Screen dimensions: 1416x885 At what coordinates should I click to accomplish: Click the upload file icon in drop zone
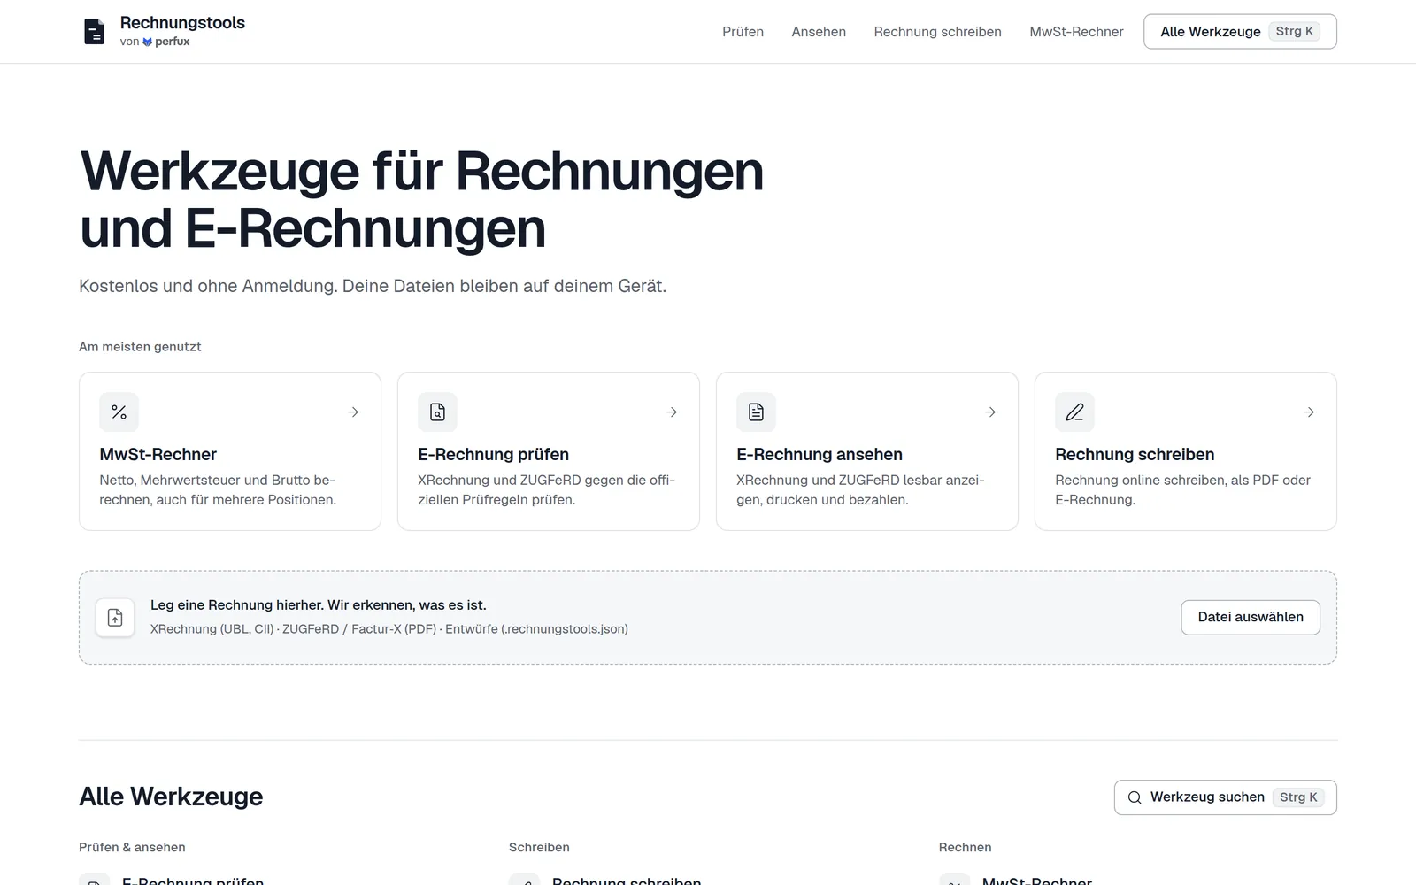[x=115, y=618]
